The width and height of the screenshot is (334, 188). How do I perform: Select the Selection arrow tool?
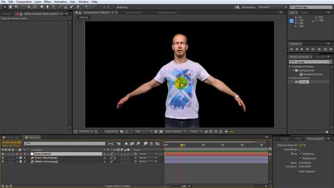coord(5,7)
